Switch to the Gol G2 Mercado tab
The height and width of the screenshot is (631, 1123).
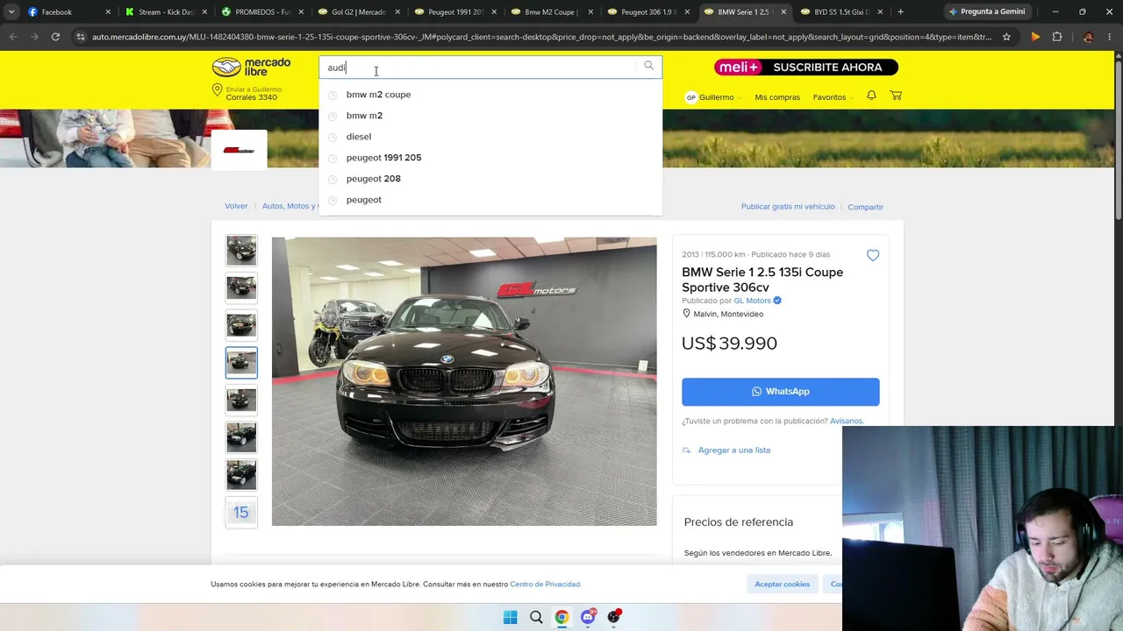click(x=358, y=12)
